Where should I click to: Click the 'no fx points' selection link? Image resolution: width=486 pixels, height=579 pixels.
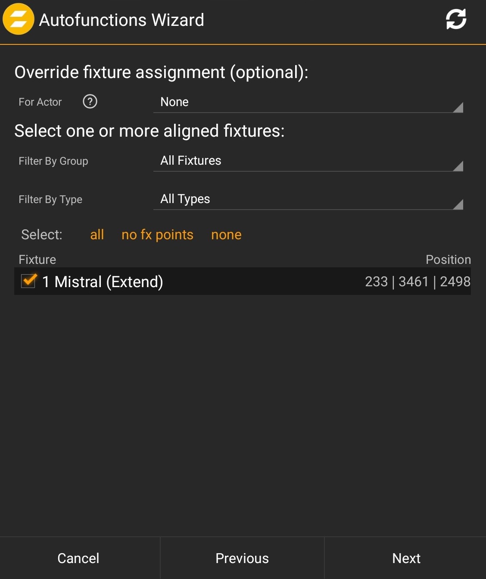point(157,235)
